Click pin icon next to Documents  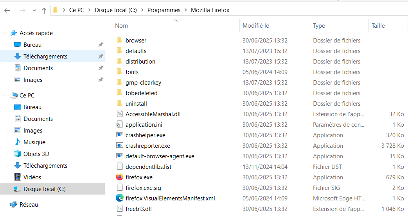coord(101,68)
